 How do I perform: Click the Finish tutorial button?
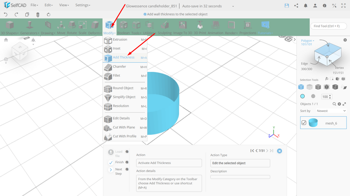(x=116, y=162)
